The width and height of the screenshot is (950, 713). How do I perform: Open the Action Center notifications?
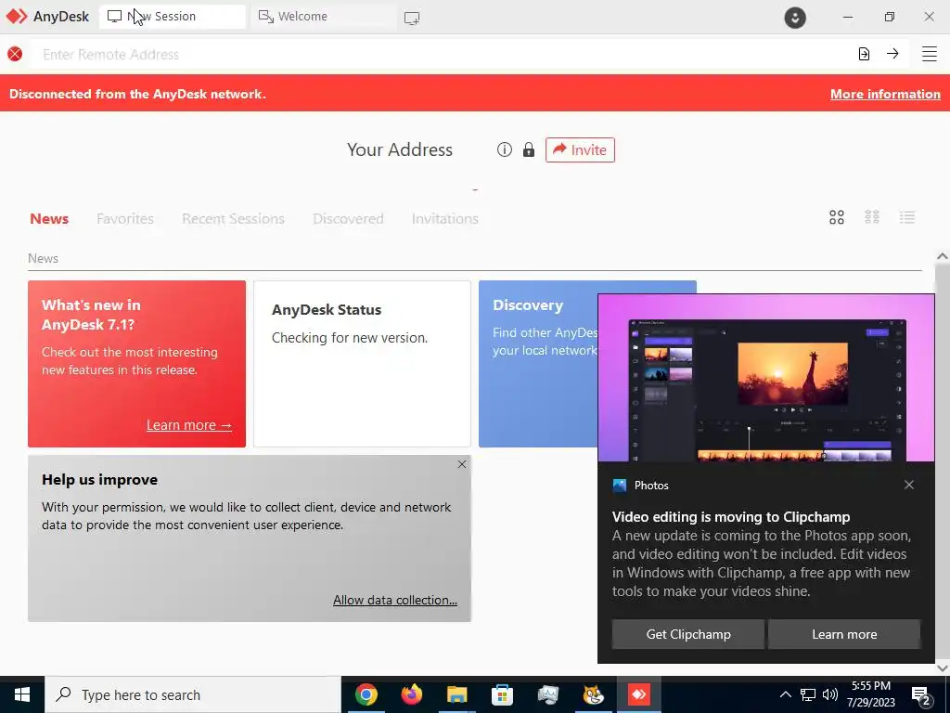point(921,696)
